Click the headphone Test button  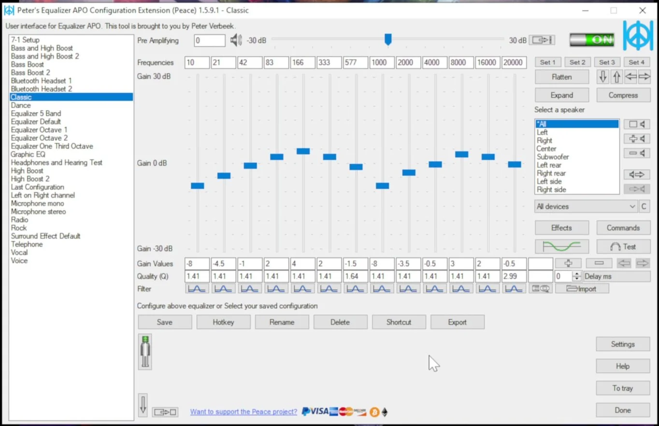[623, 247]
